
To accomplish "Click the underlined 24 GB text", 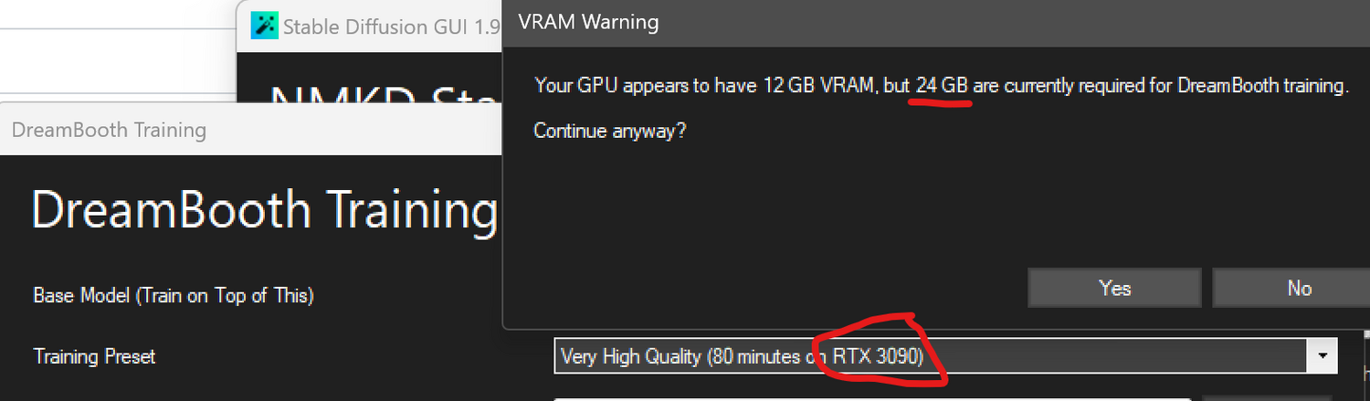I will click(x=942, y=87).
